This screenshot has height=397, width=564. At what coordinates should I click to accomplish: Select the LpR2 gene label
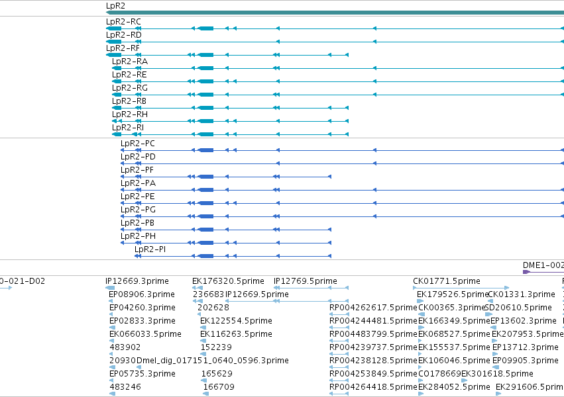115,6
